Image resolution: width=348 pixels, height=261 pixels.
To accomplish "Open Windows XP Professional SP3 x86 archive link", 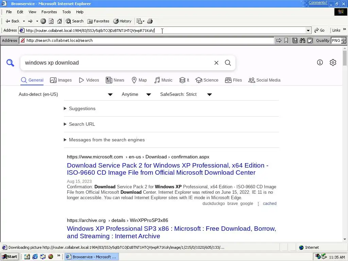I will 171,232.
